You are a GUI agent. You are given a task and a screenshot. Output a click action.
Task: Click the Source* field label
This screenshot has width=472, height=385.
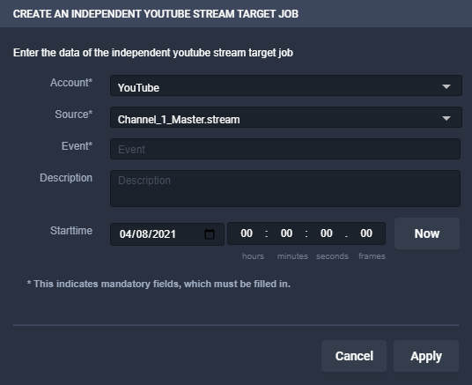pos(73,115)
